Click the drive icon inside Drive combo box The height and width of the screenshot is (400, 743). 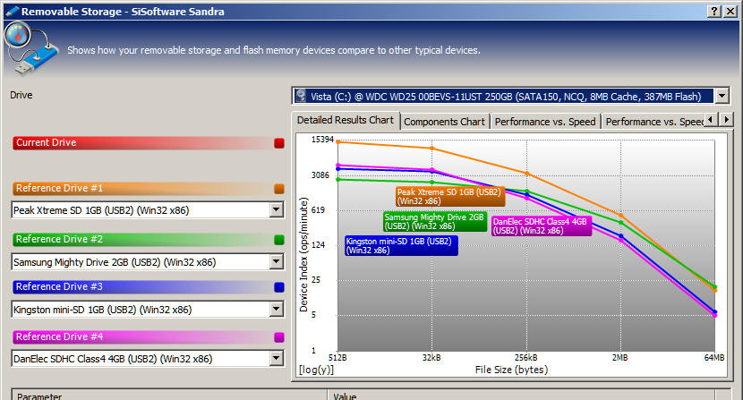pyautogui.click(x=301, y=97)
